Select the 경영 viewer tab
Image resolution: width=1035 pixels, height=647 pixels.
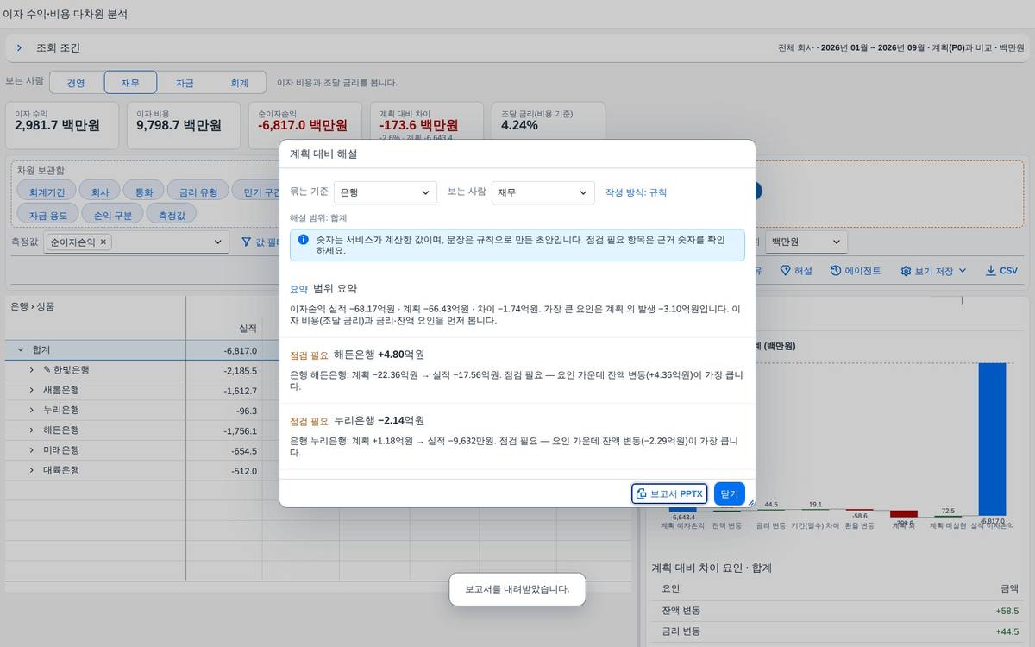coord(77,83)
